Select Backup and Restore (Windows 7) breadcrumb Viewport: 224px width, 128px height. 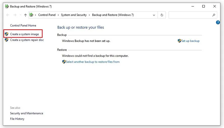pos(113,15)
